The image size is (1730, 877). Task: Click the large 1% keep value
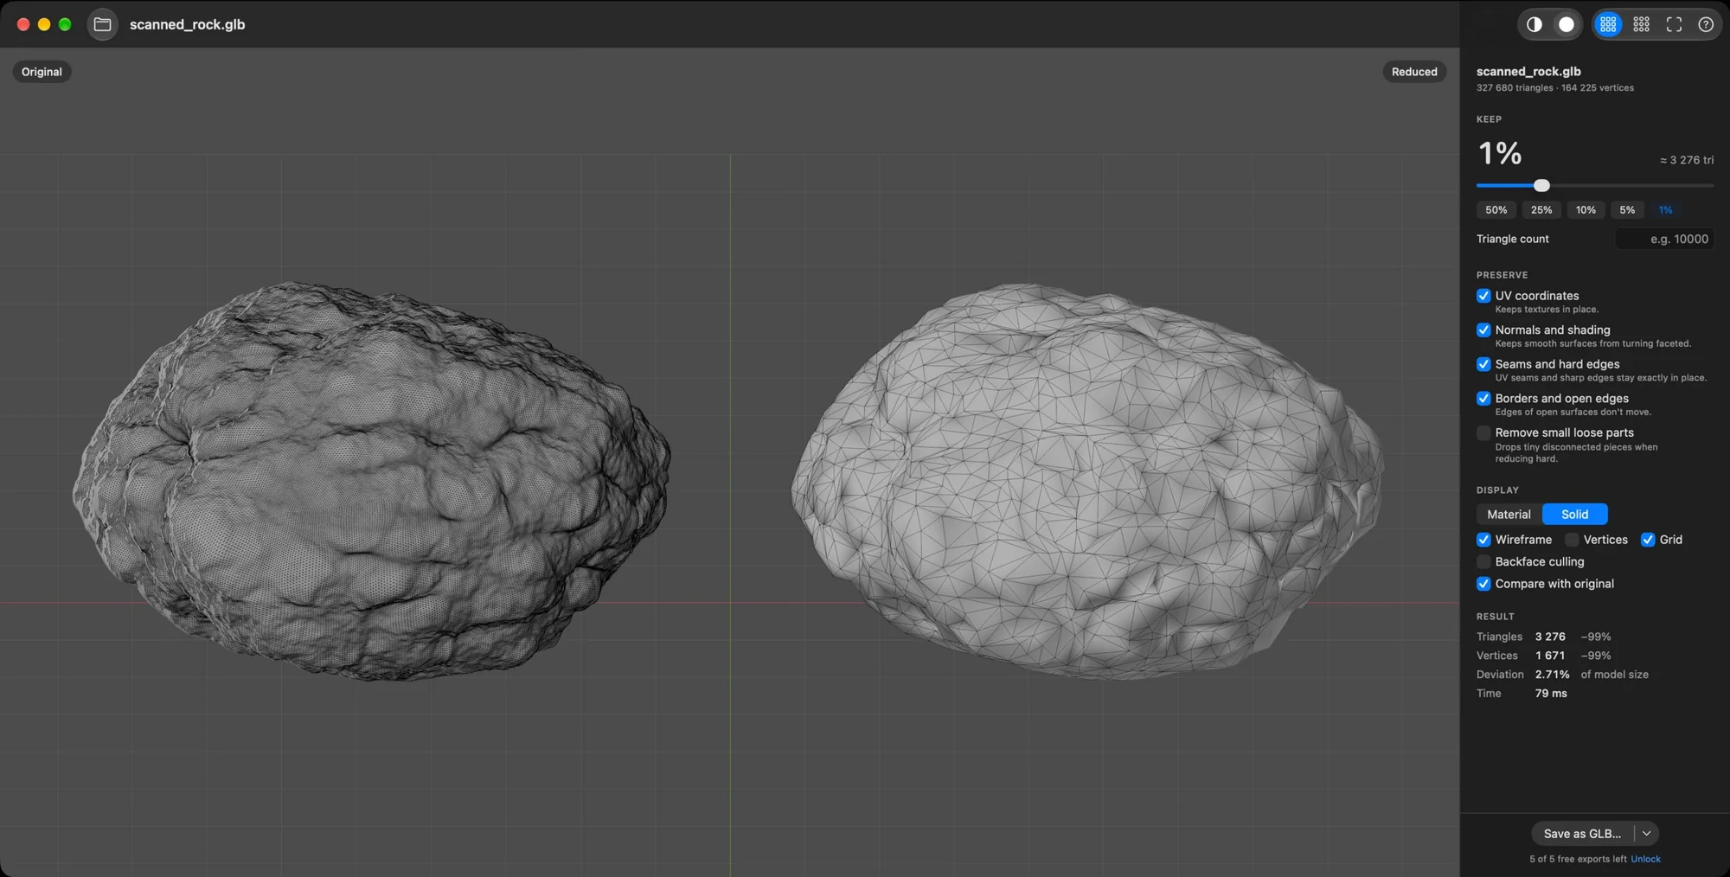tap(1500, 154)
